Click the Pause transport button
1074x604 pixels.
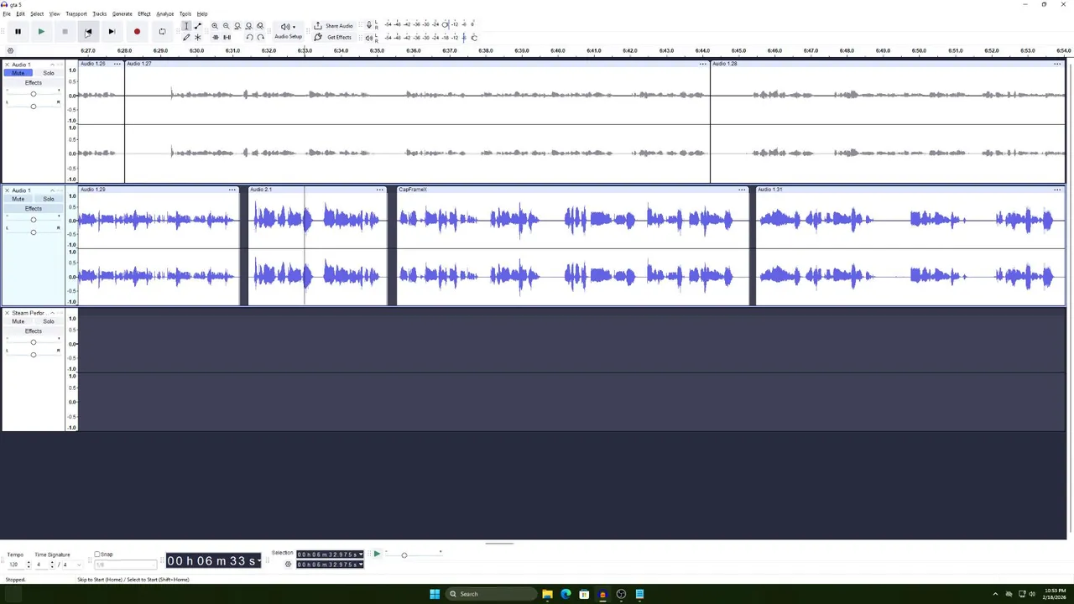tap(18, 32)
